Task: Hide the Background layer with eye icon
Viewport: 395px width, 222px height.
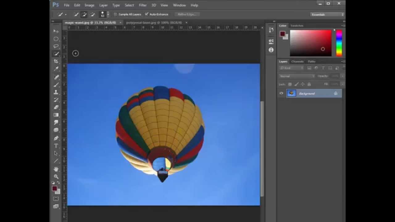Action: pyautogui.click(x=281, y=93)
